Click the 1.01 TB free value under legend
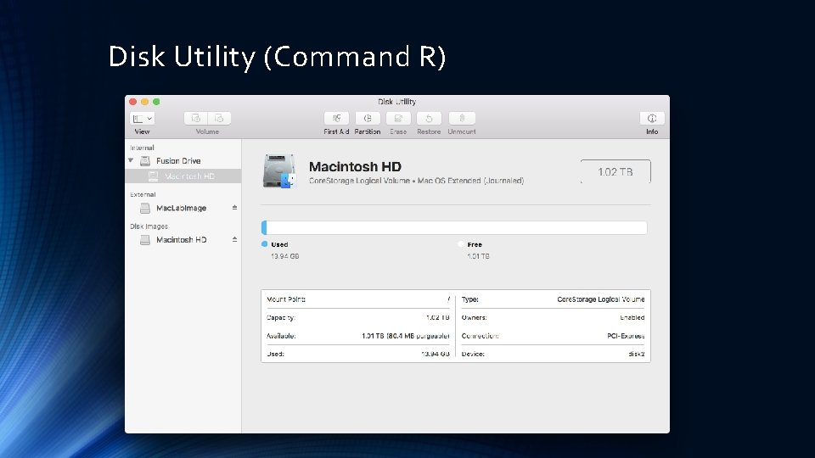Viewport: 815px width, 458px height. coord(478,256)
